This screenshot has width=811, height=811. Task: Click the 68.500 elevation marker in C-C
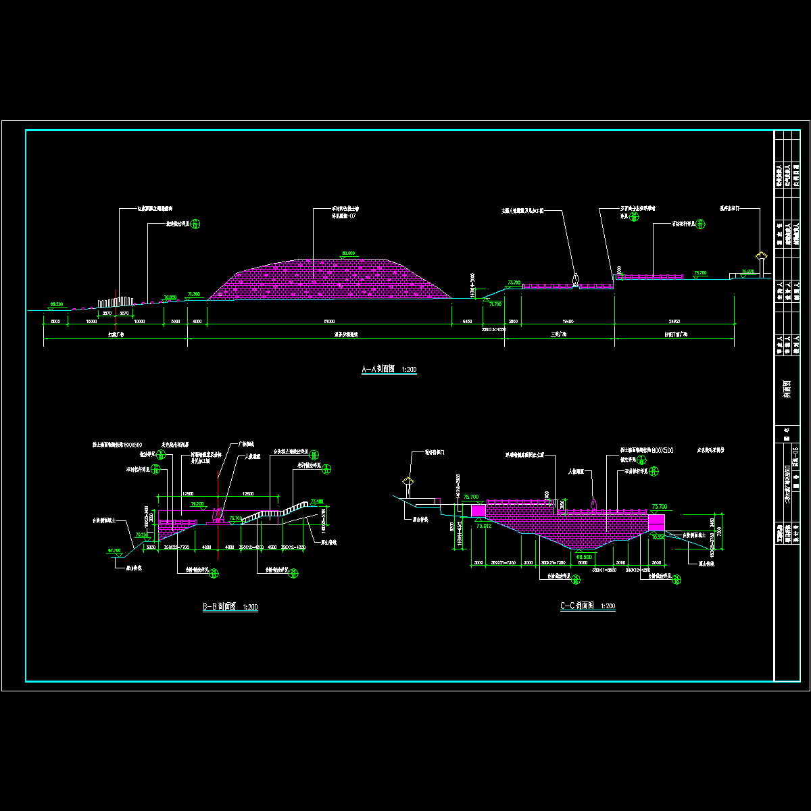[x=584, y=557]
